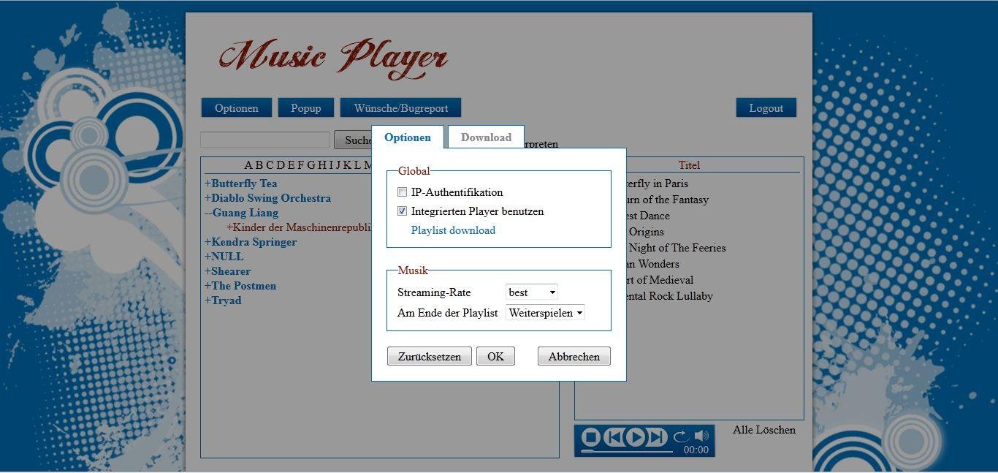The height and width of the screenshot is (473, 998).
Task: Click the Zurücksetzen button
Action: [x=430, y=356]
